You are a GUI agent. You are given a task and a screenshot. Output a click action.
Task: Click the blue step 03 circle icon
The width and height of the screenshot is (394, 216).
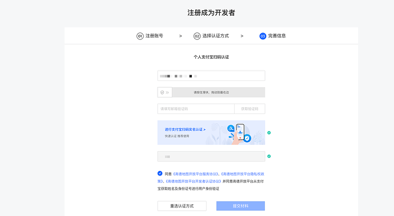pyautogui.click(x=263, y=36)
